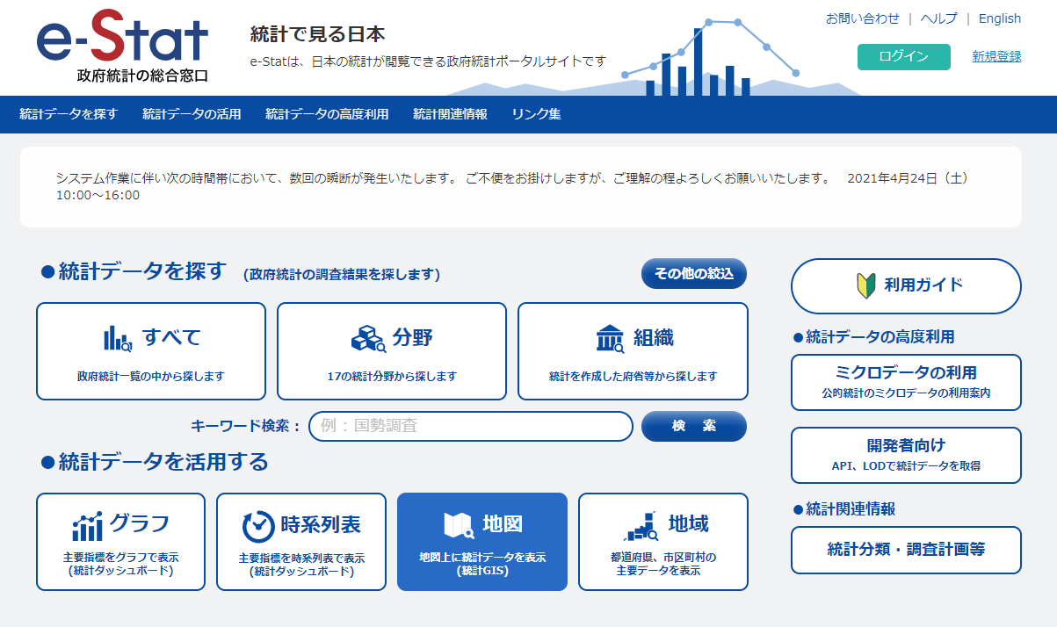
Task: Click the 新規登録 link
Action: pyautogui.click(x=996, y=56)
